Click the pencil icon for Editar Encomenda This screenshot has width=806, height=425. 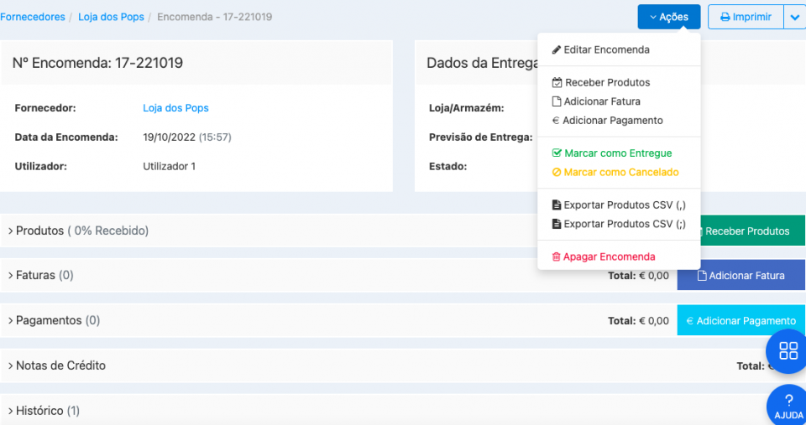[x=556, y=50]
